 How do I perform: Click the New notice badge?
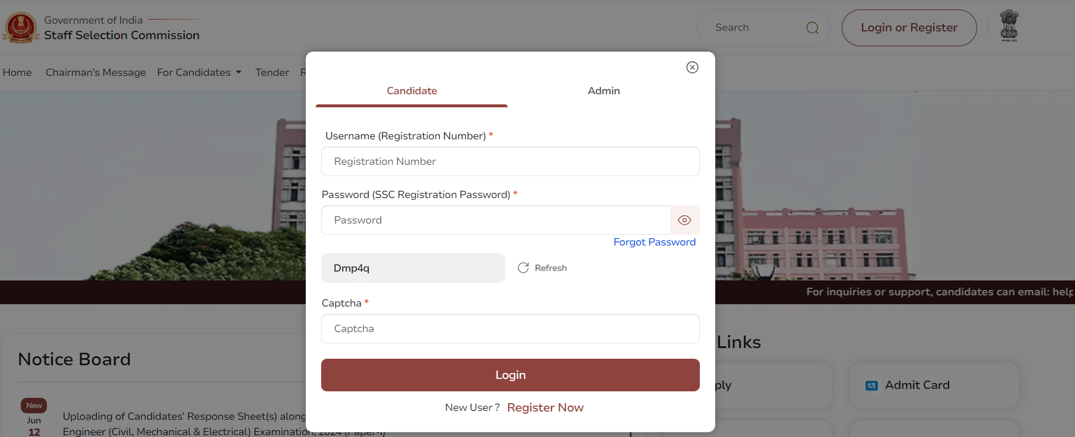click(34, 406)
